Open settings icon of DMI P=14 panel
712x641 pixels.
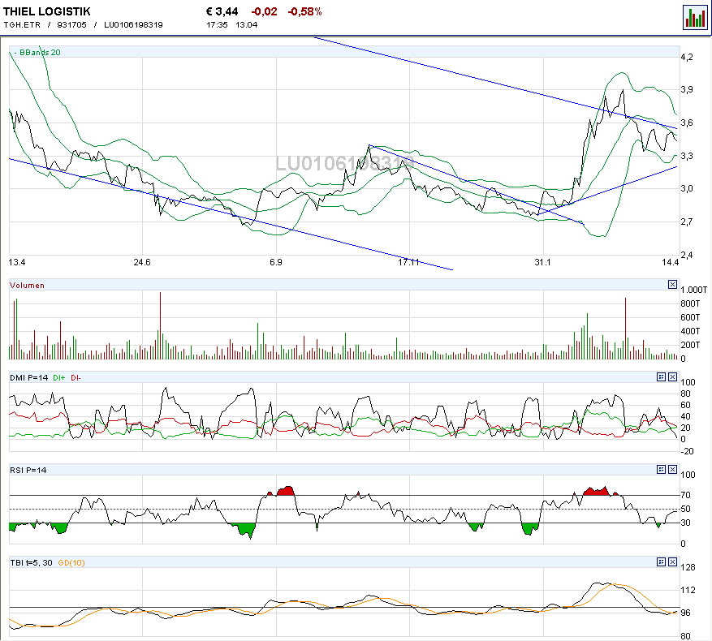click(x=661, y=376)
